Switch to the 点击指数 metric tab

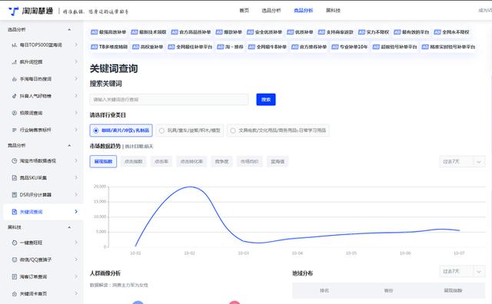pos(134,161)
